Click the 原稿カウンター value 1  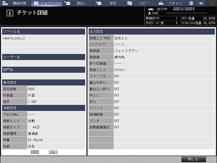(177, 18)
